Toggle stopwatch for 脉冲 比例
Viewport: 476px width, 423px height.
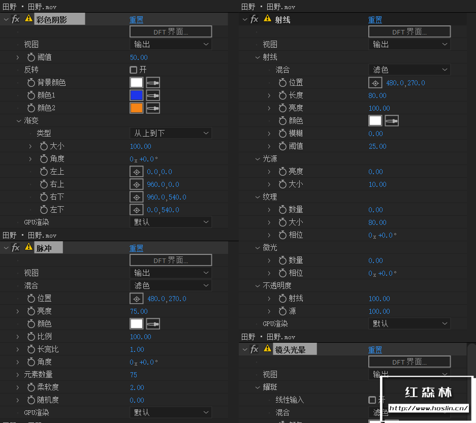[x=31, y=337]
